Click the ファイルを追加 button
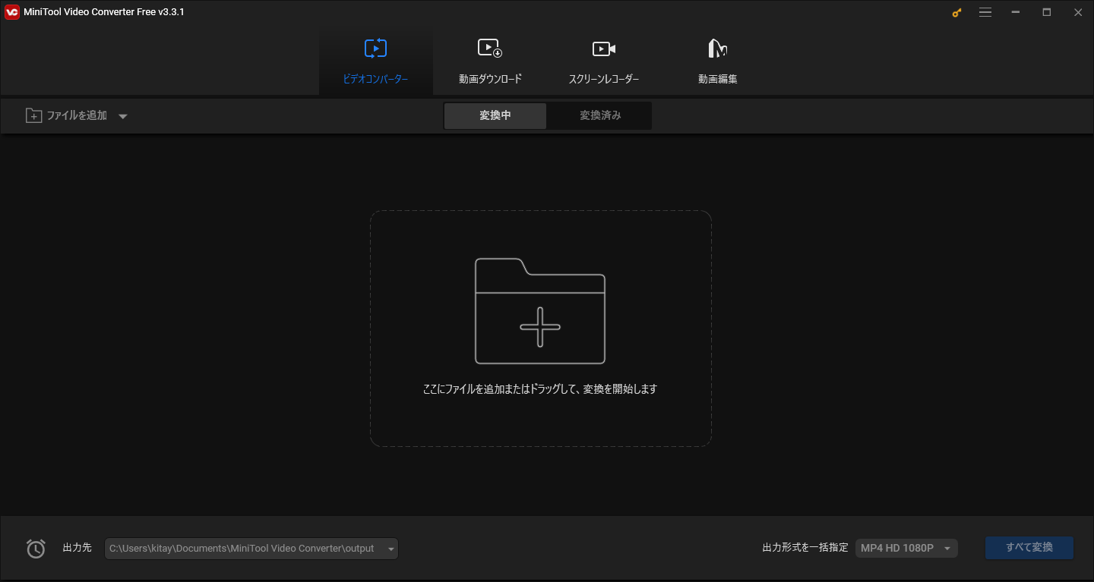Viewport: 1094px width, 582px height. click(x=67, y=115)
